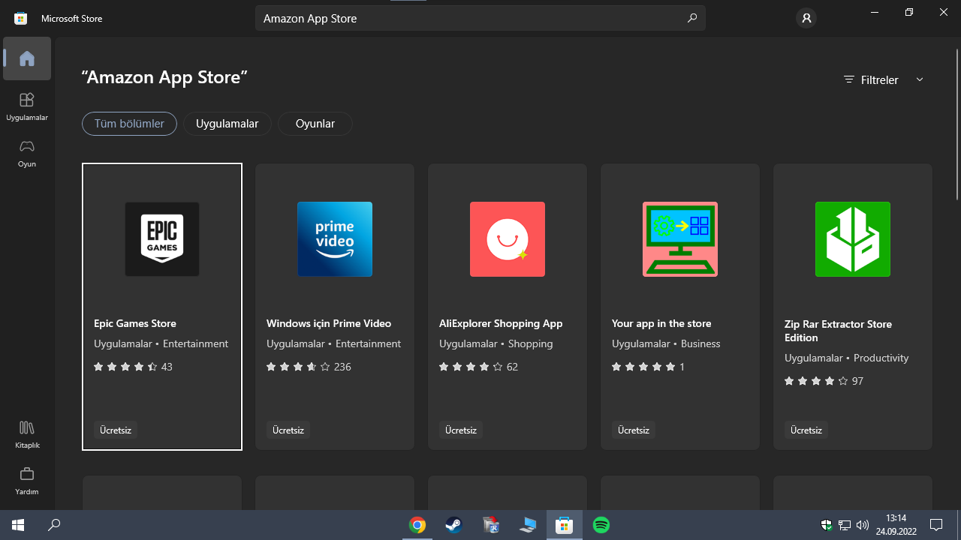The height and width of the screenshot is (540, 961).
Task: Click category text under Epic Games Store
Action: 161,343
